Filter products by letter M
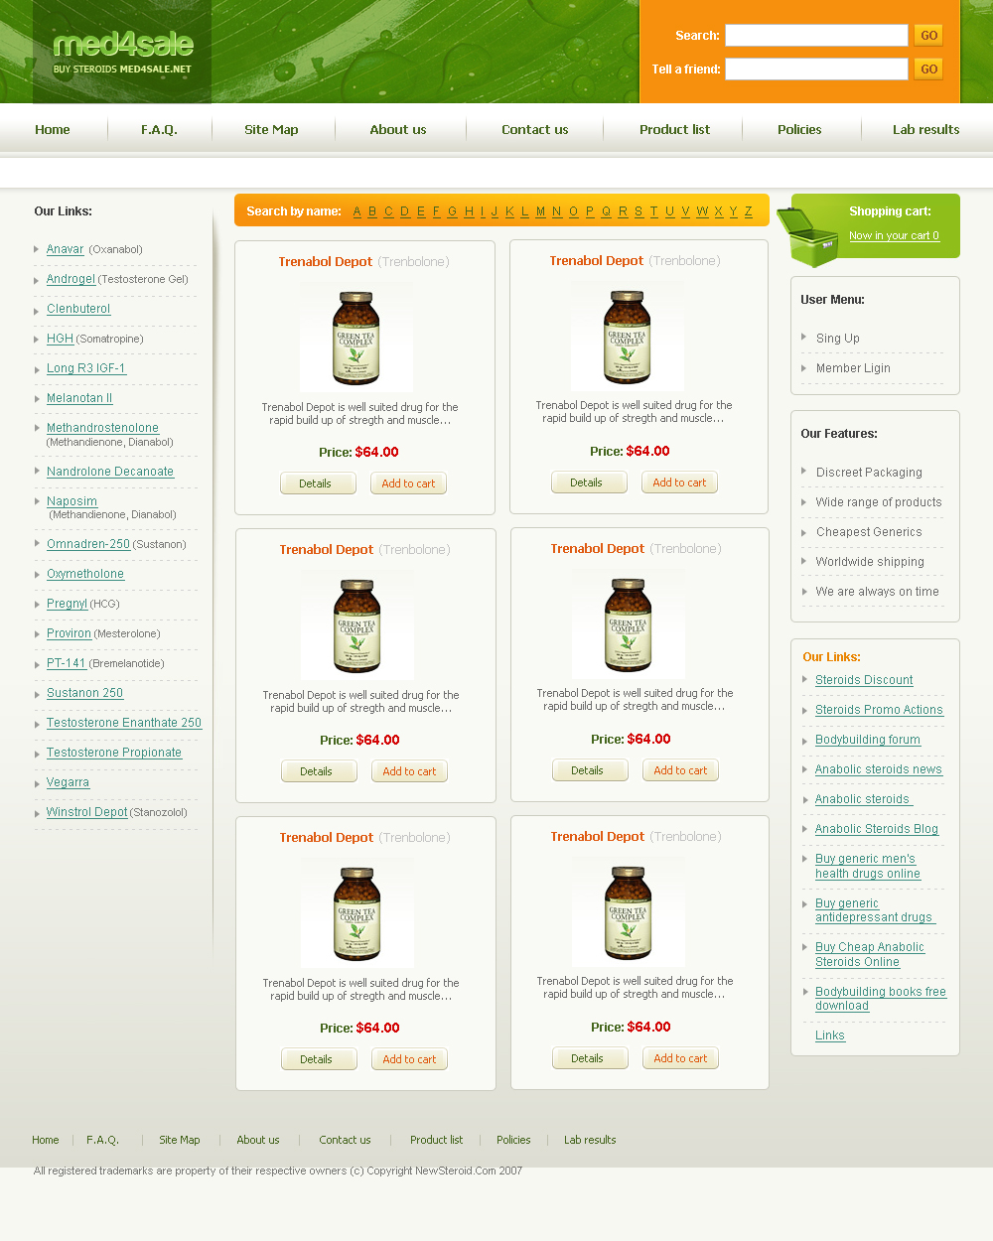Screen dimensions: 993x1241 [540, 211]
